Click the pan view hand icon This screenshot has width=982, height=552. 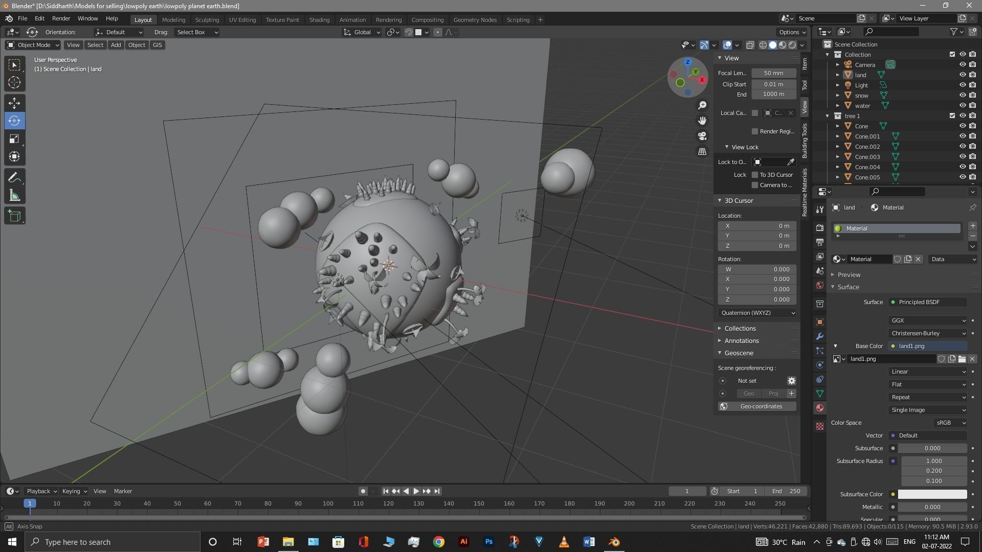click(x=703, y=121)
